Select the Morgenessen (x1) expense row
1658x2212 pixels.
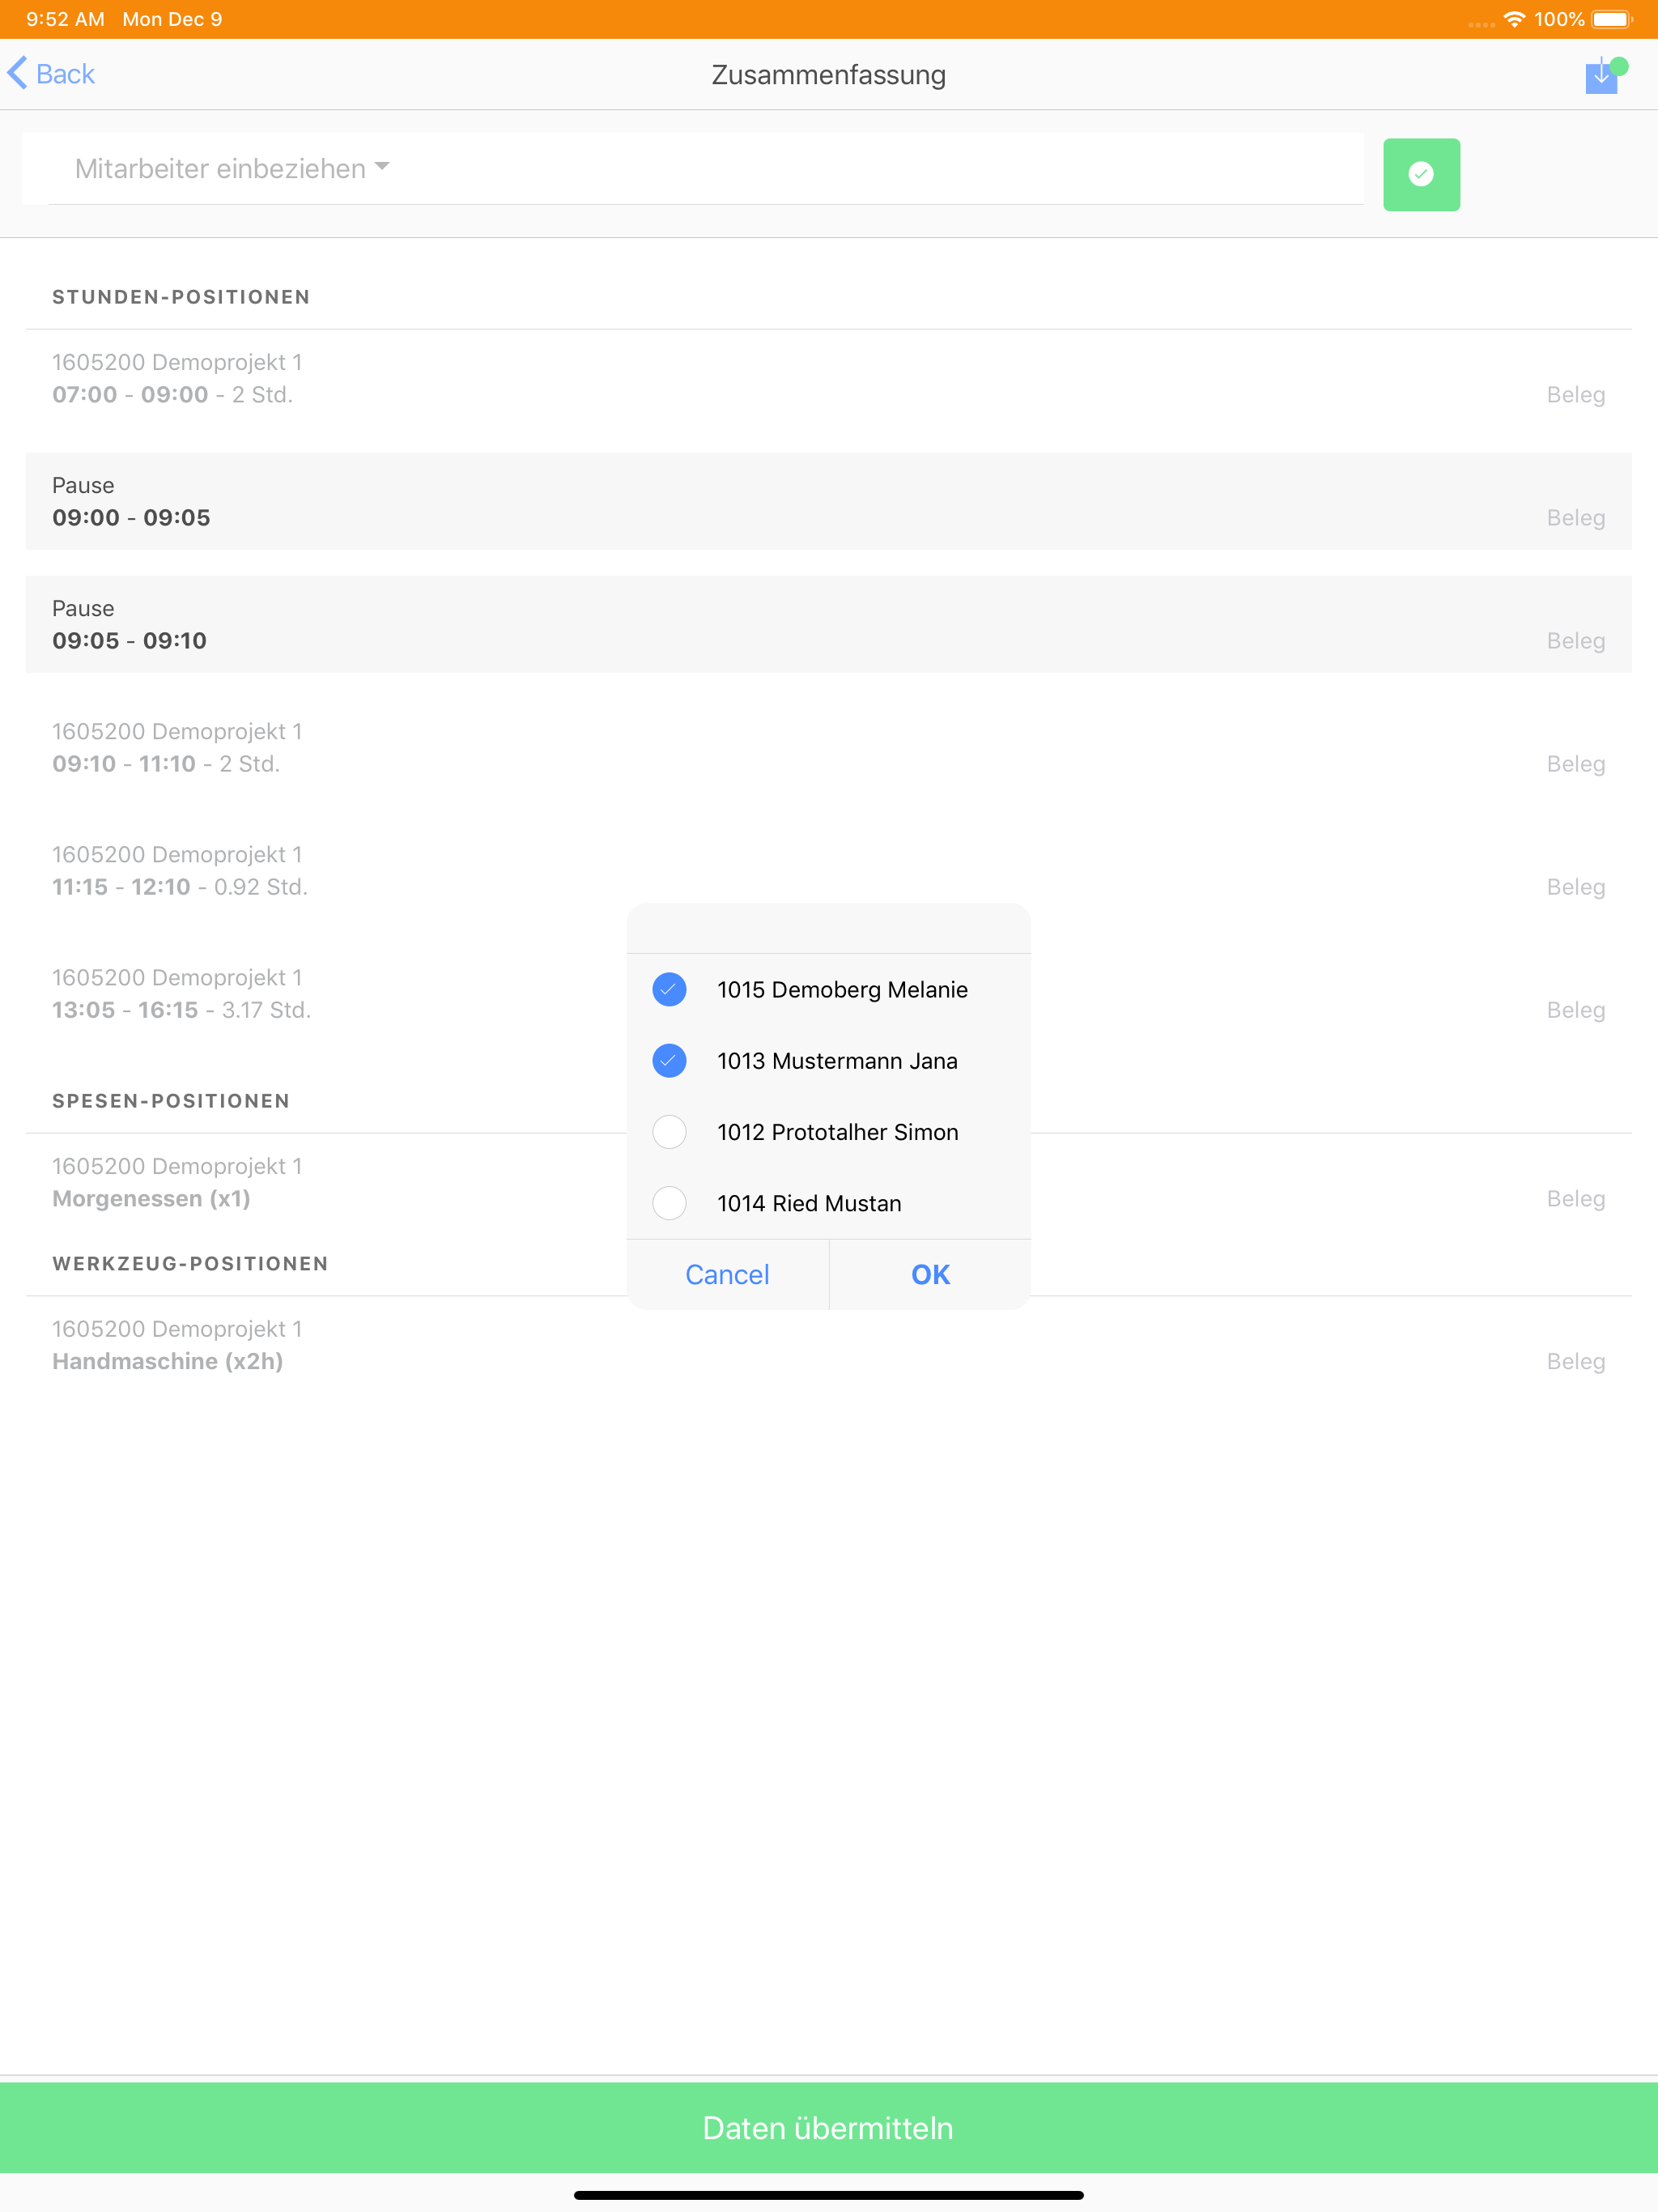click(829, 1182)
